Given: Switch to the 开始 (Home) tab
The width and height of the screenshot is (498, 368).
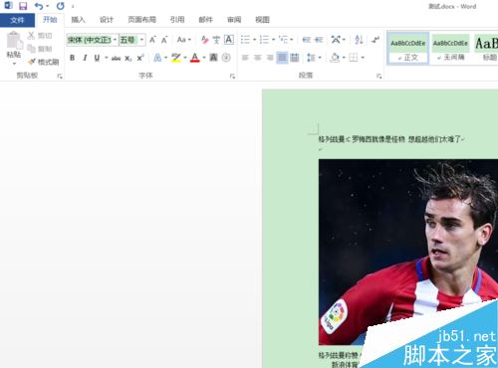Looking at the screenshot, I should [x=50, y=20].
